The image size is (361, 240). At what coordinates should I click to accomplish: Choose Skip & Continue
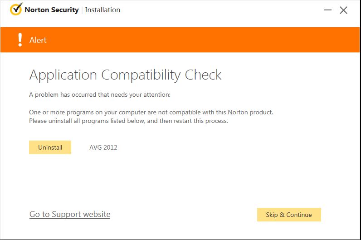pyautogui.click(x=289, y=215)
